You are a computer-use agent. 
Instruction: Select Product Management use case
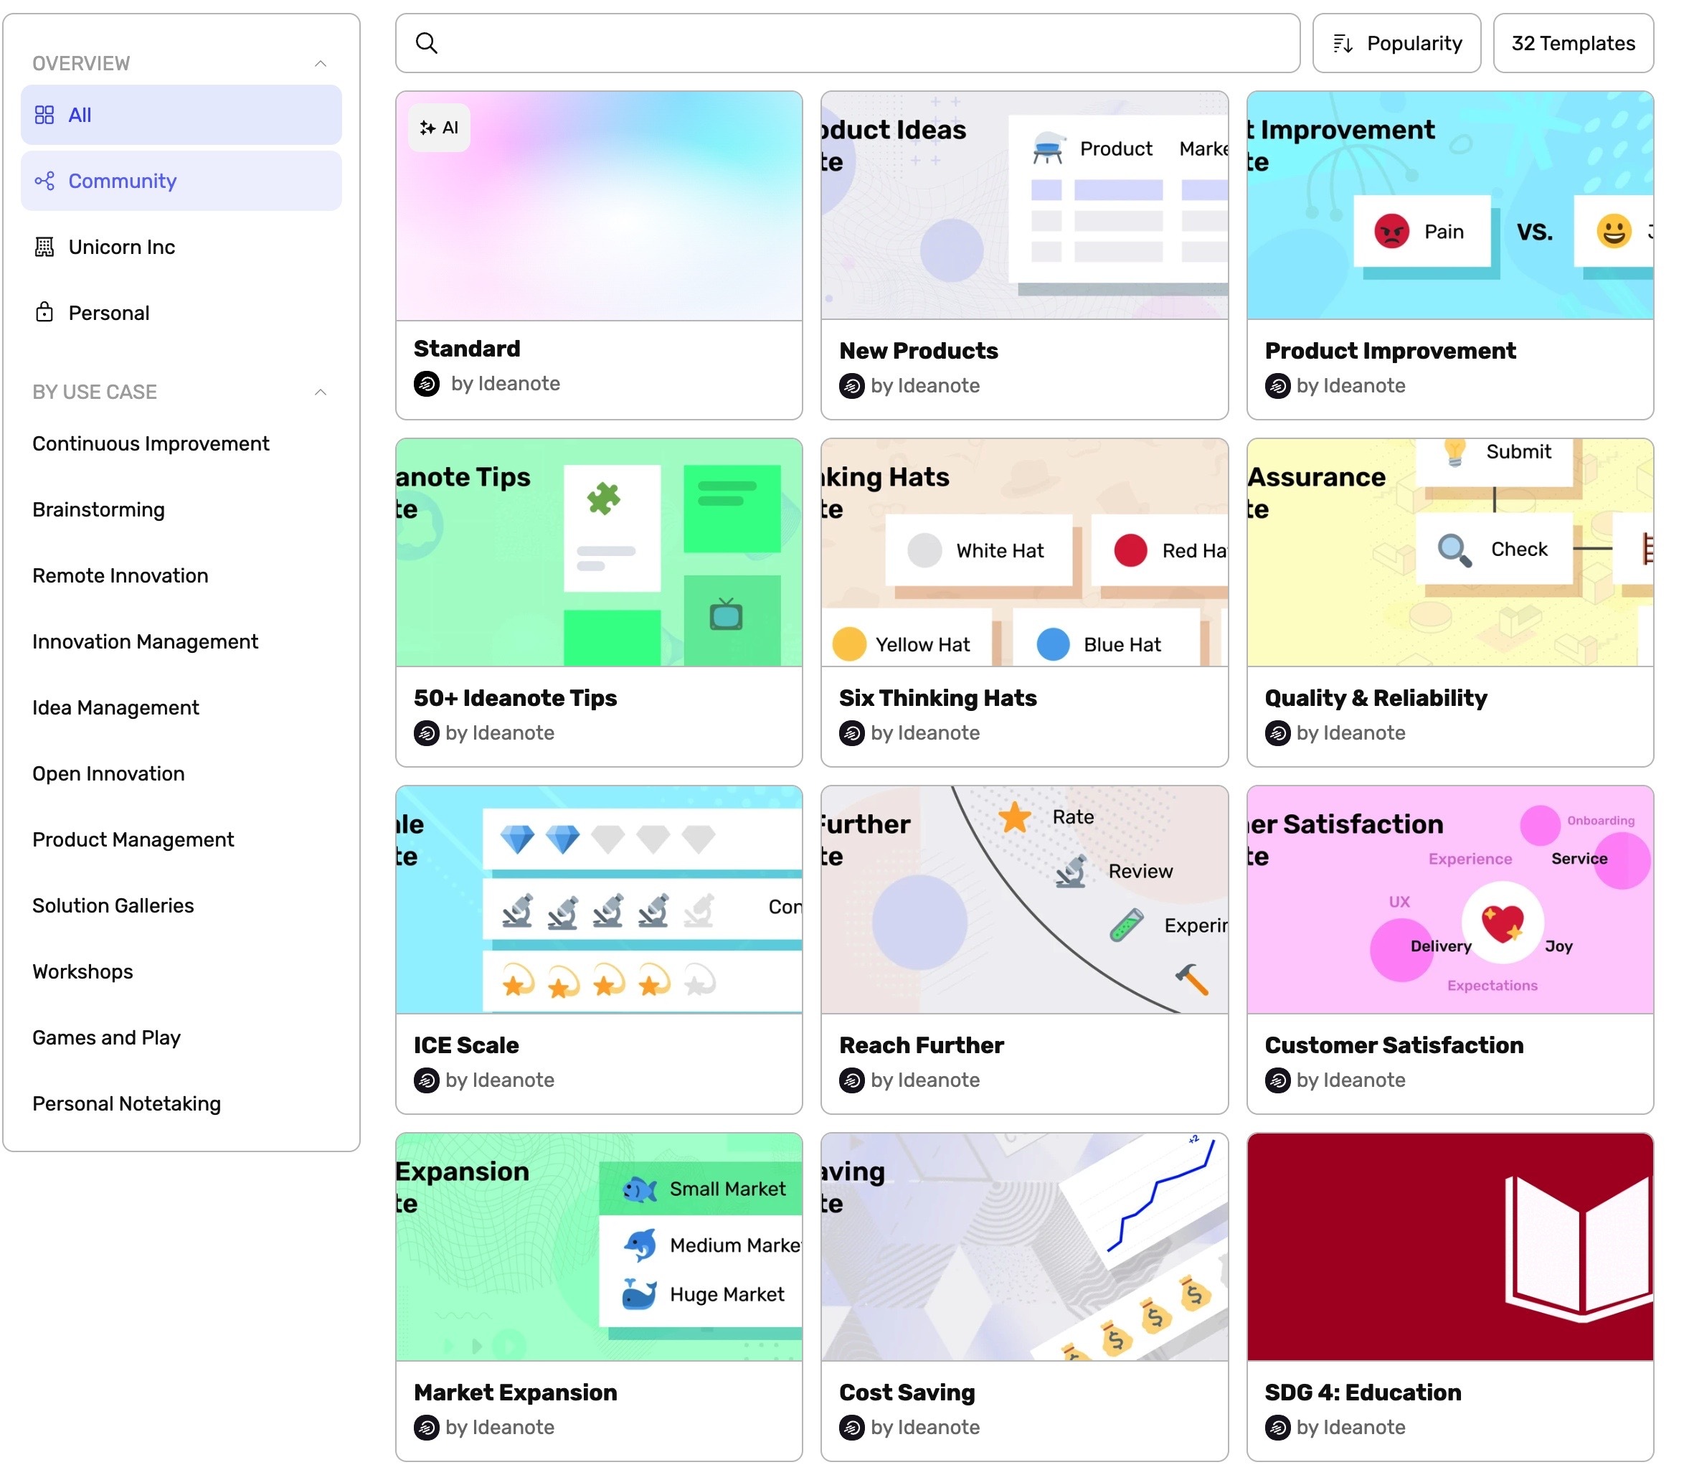point(133,839)
